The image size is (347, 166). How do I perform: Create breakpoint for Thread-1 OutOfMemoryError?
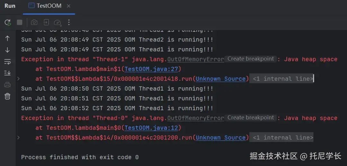(x=251, y=59)
